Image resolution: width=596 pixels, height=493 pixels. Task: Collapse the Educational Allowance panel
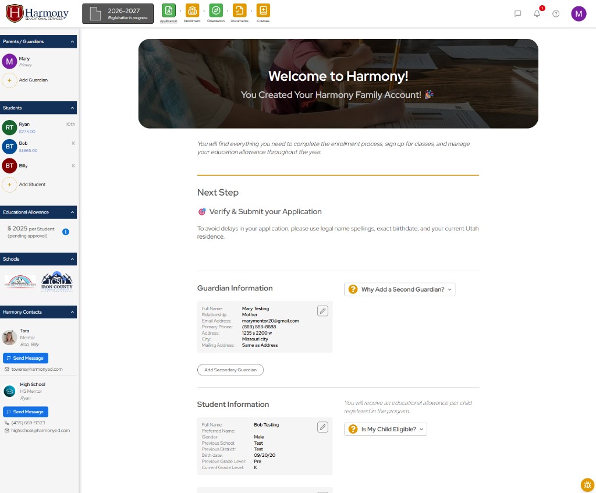click(72, 212)
